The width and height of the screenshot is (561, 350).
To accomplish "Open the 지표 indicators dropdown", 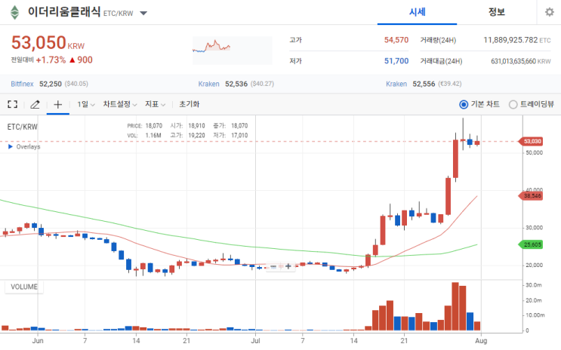I will coord(155,104).
